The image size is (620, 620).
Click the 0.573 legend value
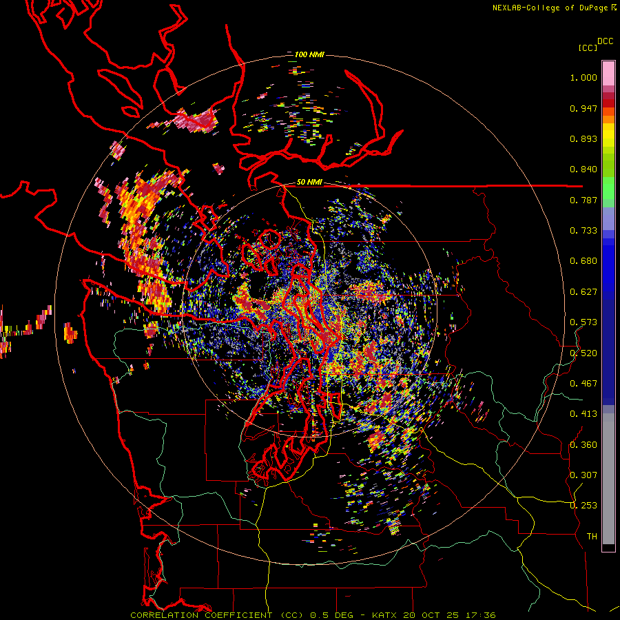583,322
